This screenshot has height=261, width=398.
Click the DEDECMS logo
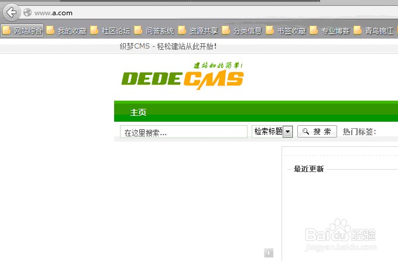[183, 75]
